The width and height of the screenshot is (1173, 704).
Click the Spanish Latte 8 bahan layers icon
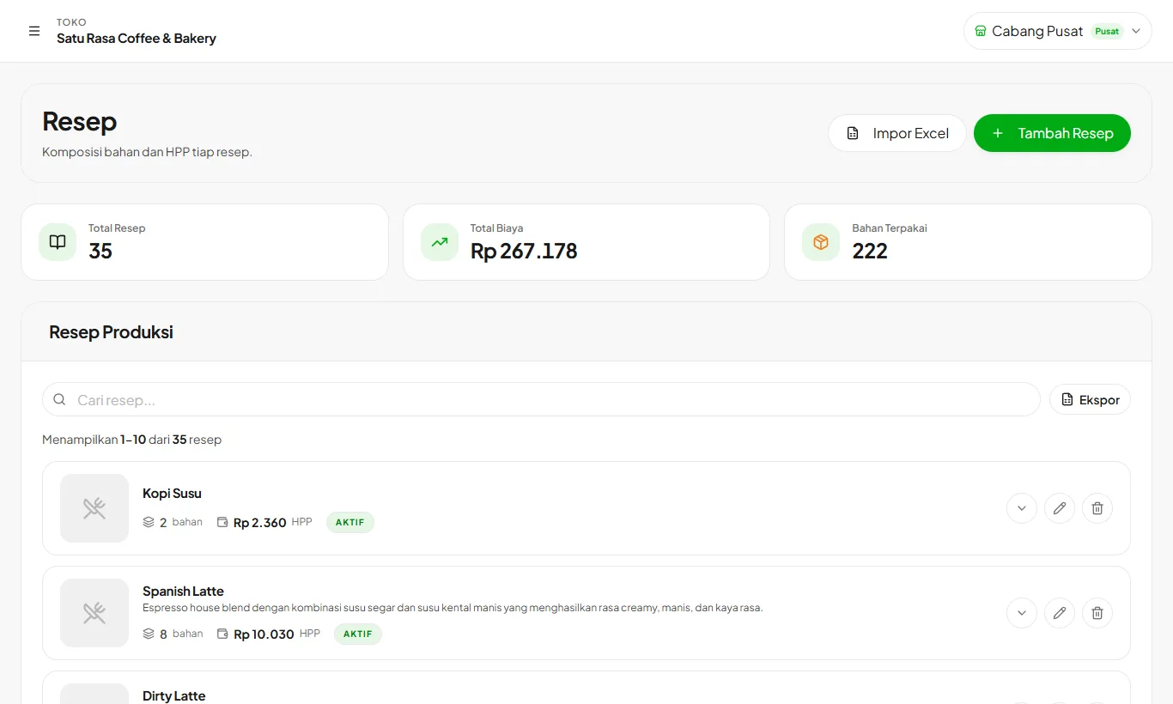[x=149, y=634]
